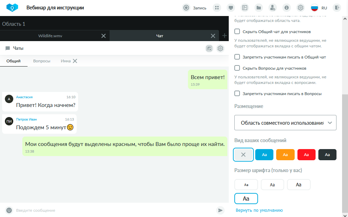Select the smallest font size Aa button
The width and height of the screenshot is (348, 217).
point(246,185)
